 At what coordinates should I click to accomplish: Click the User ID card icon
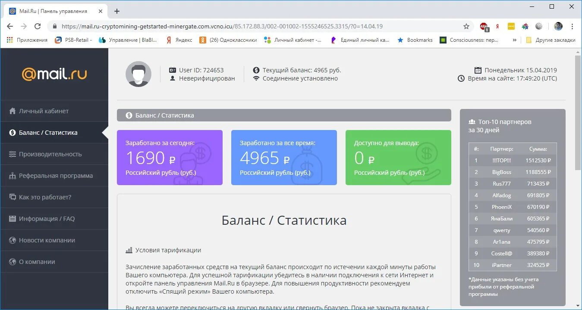[173, 70]
